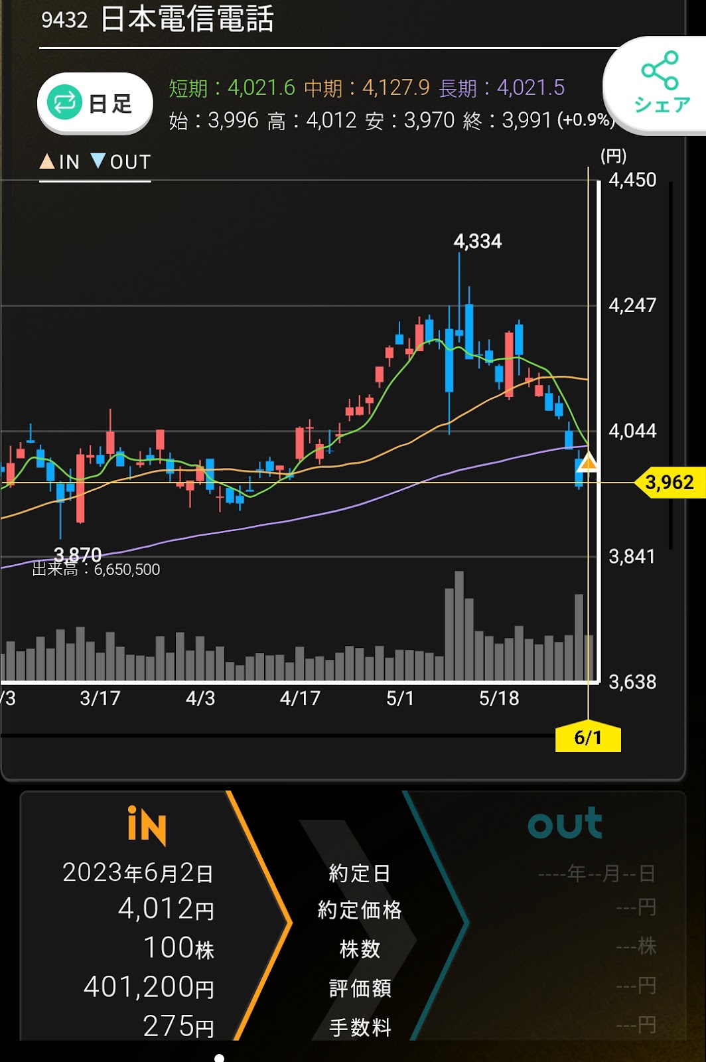Tap the 5/18 date axis label
Image resolution: width=706 pixels, height=1062 pixels.
[x=499, y=698]
